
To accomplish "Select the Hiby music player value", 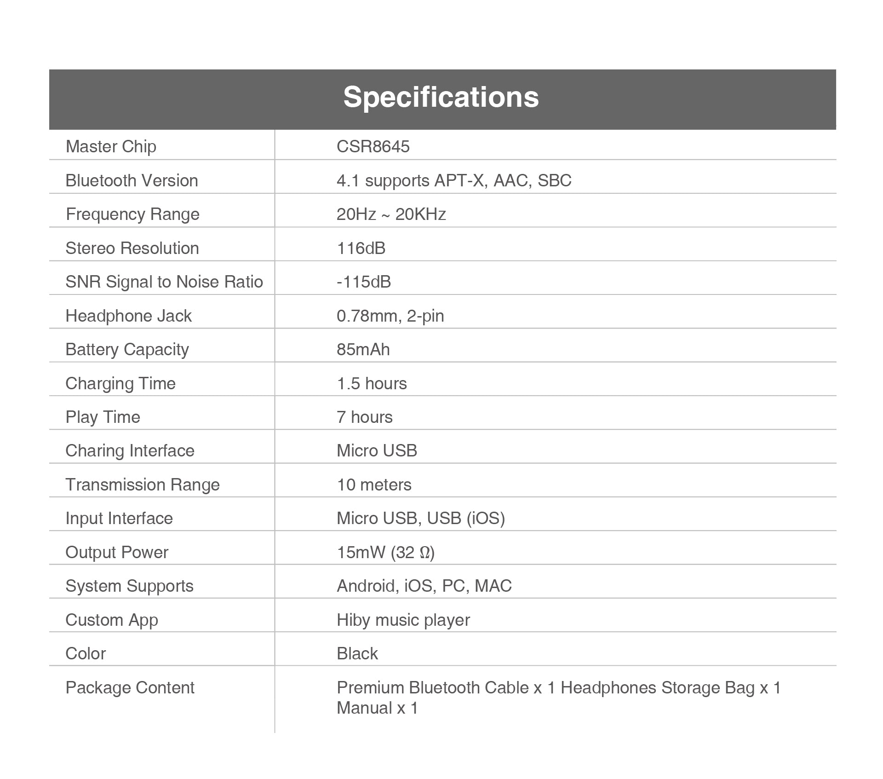I will tap(403, 620).
